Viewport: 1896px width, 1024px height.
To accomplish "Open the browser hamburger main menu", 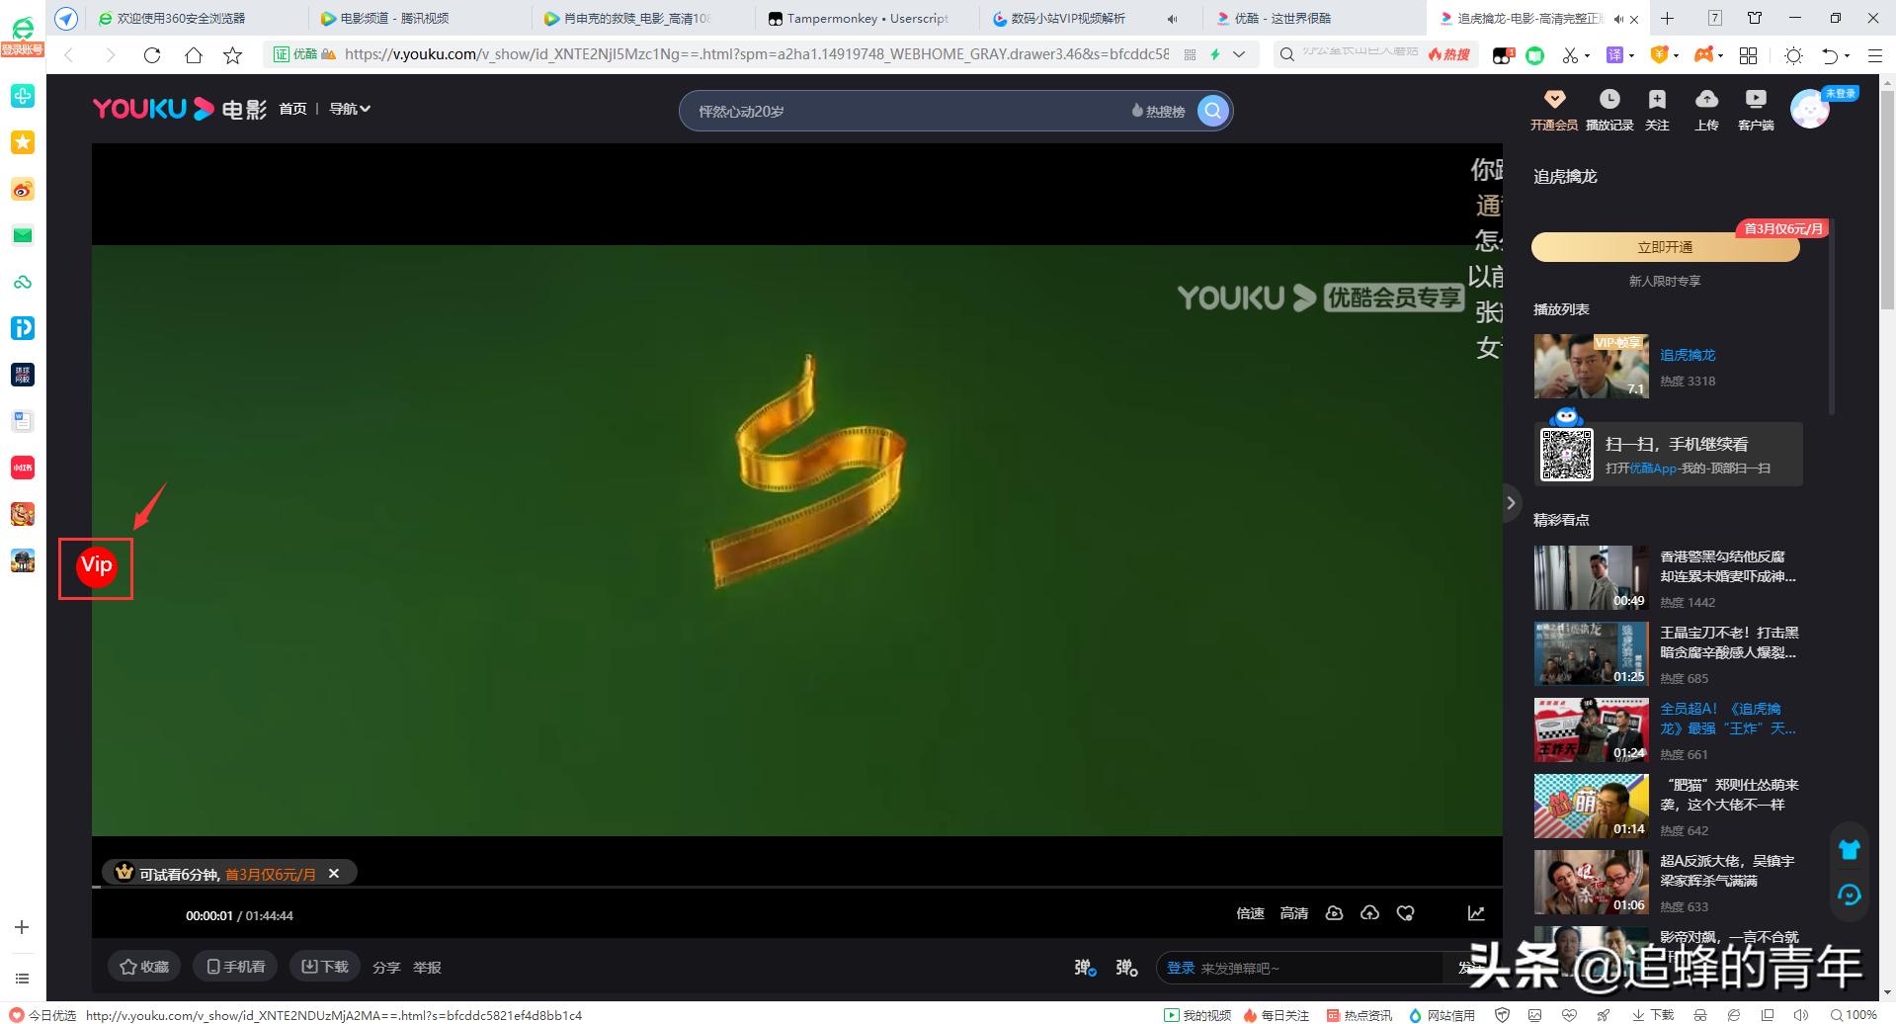I will [x=1874, y=55].
